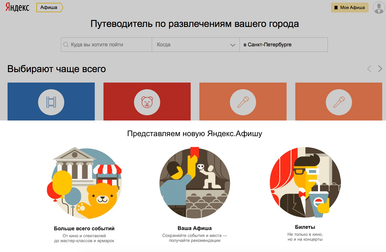Open the rightmost microphone card
Image resolution: width=386 pixels, height=252 pixels.
pyautogui.click(x=339, y=101)
